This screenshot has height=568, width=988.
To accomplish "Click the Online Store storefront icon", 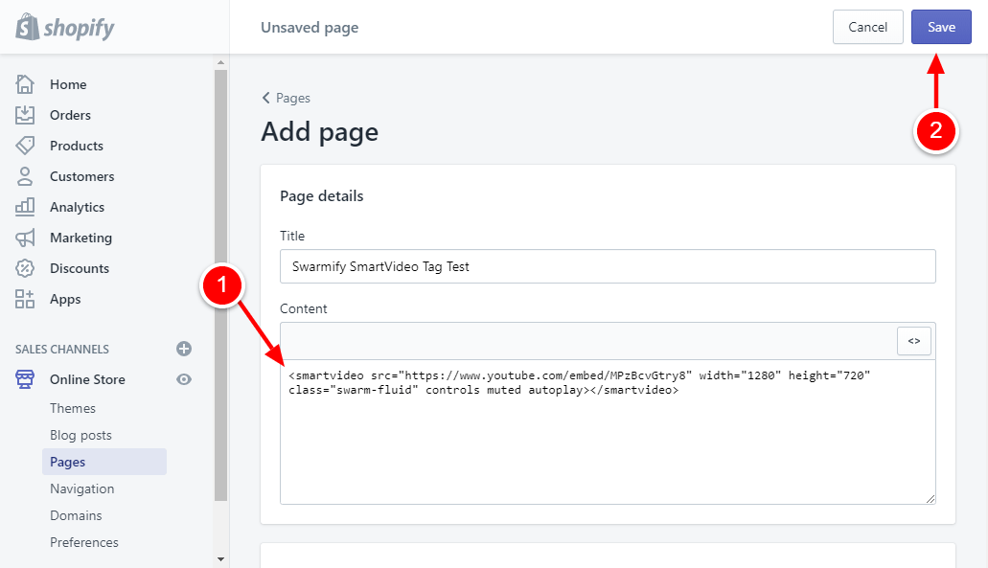I will tap(25, 379).
